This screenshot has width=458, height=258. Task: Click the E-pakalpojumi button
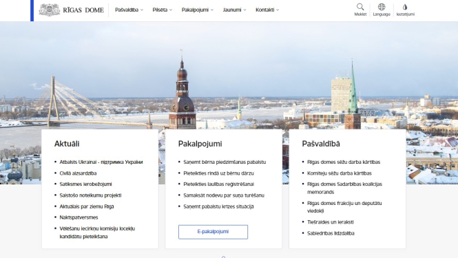coord(214,232)
